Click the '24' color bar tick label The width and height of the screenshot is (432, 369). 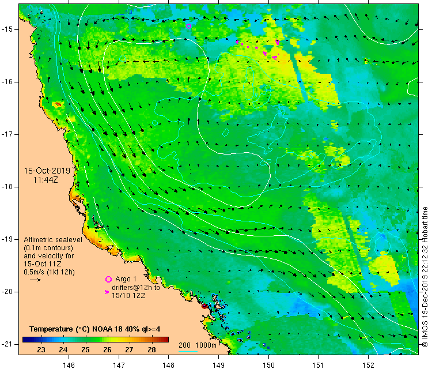point(63,350)
